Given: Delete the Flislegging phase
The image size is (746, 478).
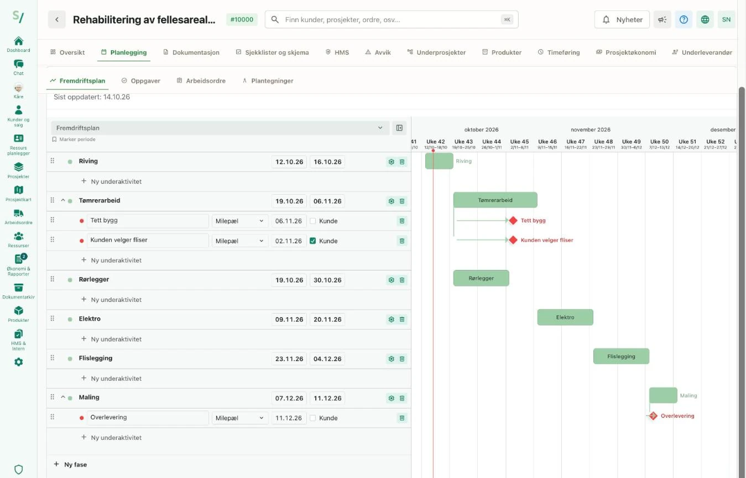Looking at the screenshot, I should point(402,359).
